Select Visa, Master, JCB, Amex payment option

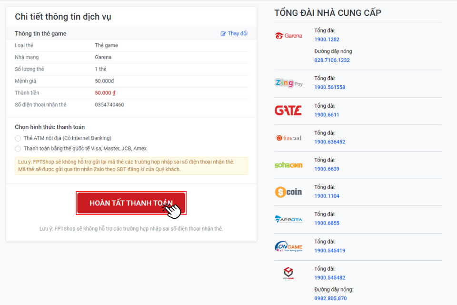(18, 149)
